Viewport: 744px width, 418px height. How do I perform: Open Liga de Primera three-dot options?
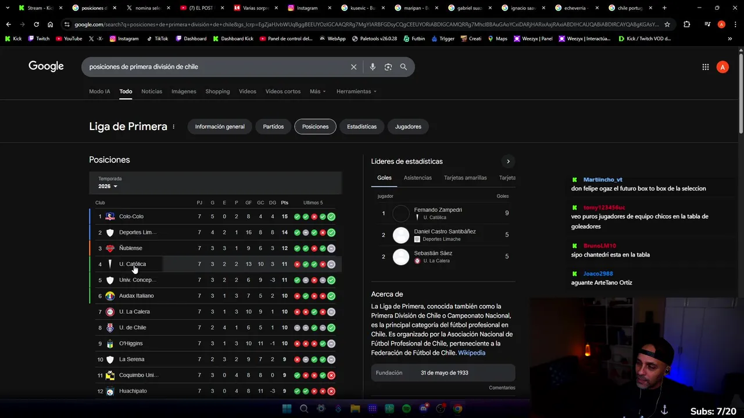(173, 127)
